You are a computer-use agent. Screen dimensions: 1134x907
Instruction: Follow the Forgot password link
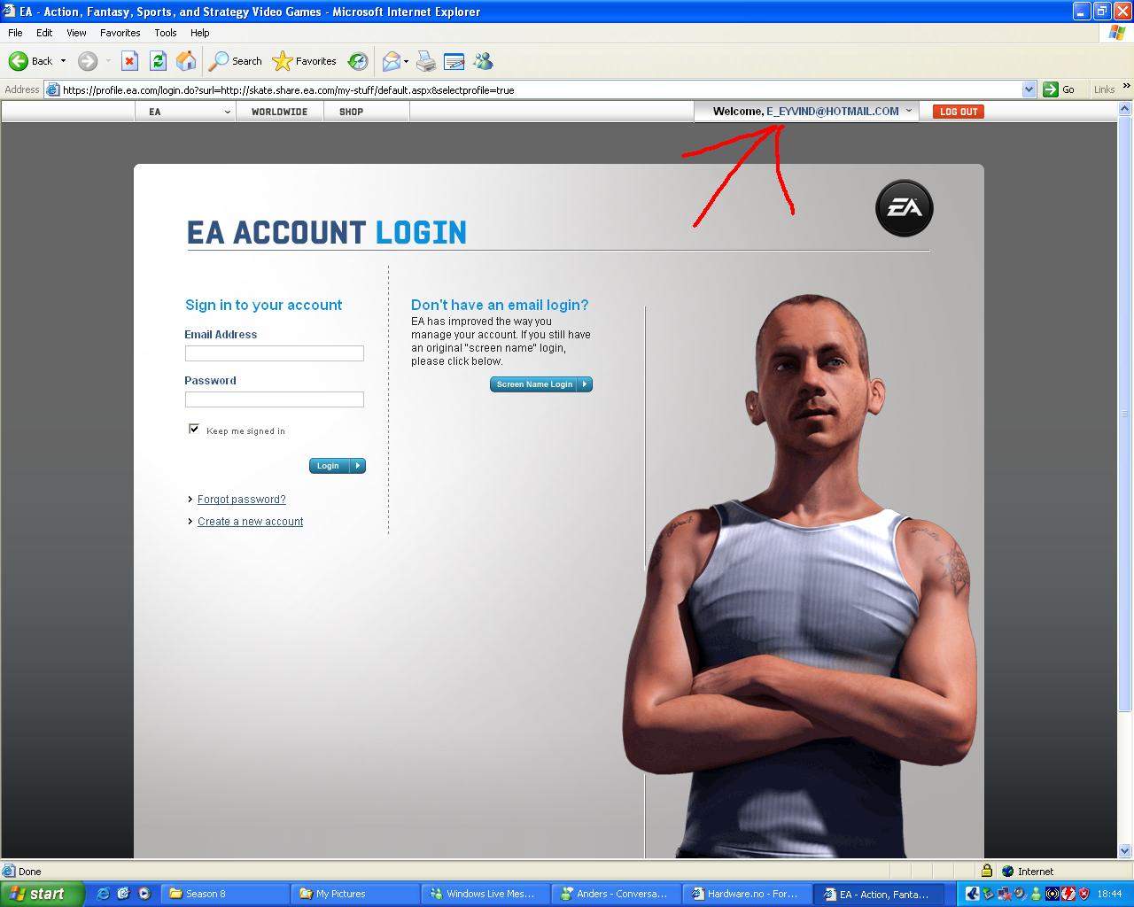[241, 500]
